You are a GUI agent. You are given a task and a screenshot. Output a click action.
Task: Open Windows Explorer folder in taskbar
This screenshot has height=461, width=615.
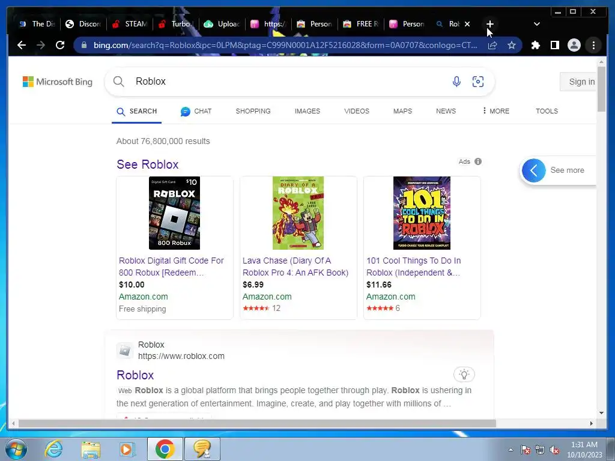point(91,449)
